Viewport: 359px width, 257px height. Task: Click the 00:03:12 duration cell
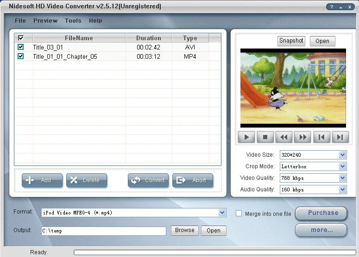pos(148,56)
